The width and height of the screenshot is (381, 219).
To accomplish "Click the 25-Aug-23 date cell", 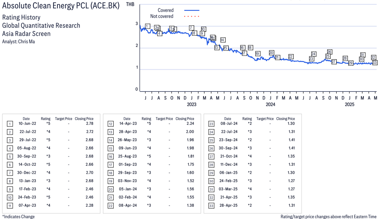I will point(128,156).
